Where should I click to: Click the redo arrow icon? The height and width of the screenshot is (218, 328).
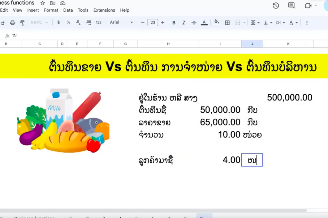(2, 23)
